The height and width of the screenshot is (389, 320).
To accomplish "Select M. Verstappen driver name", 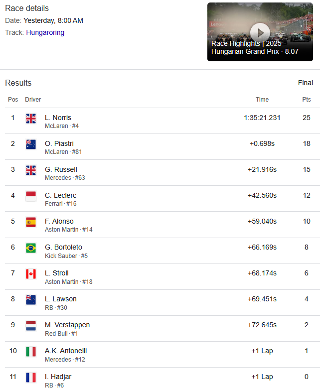I will 67,325.
